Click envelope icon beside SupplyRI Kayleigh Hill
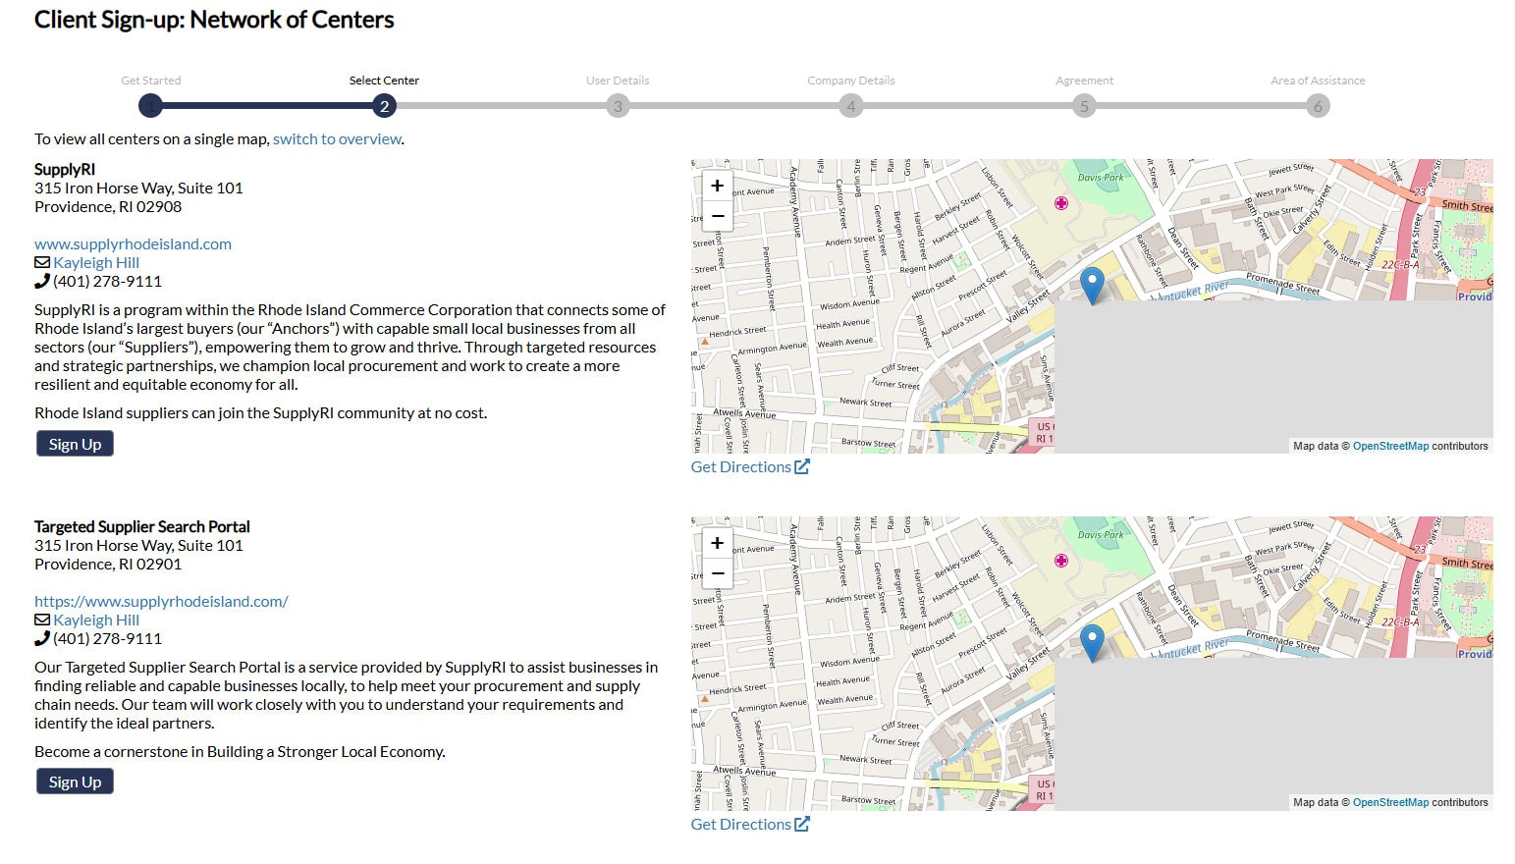The image size is (1515, 864). click(42, 262)
